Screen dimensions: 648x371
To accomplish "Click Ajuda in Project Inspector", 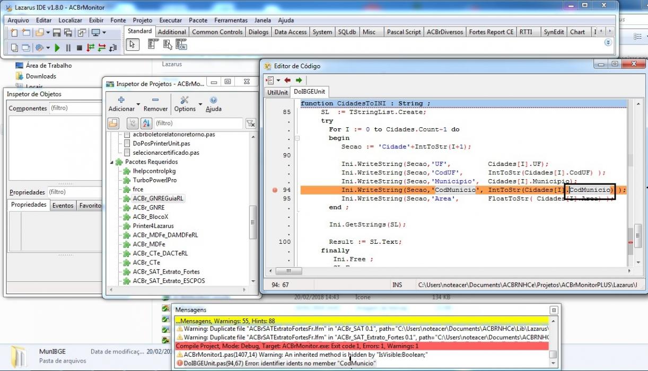I will pos(213,104).
